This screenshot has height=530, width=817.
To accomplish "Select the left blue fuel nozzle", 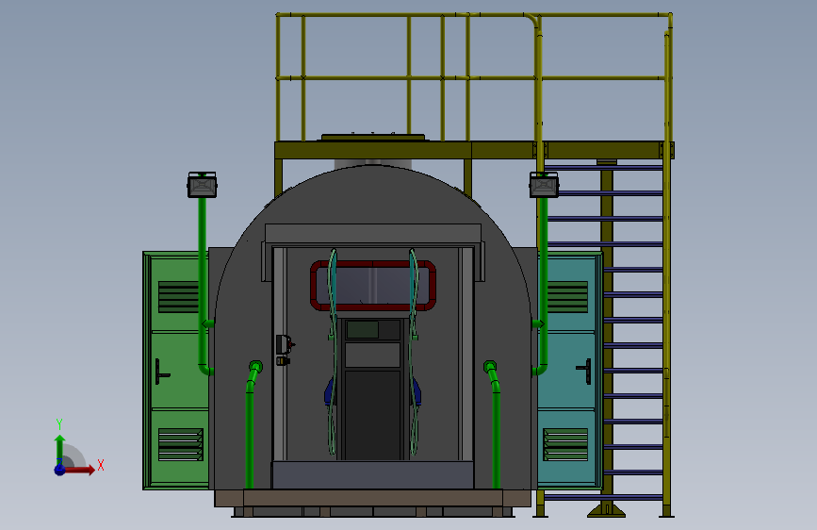I will pos(329,392).
